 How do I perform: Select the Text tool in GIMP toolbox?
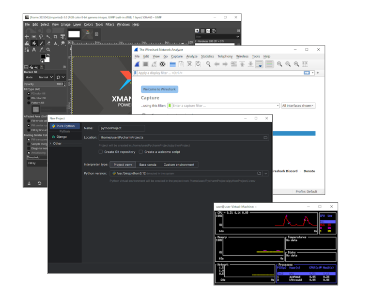coord(34,49)
